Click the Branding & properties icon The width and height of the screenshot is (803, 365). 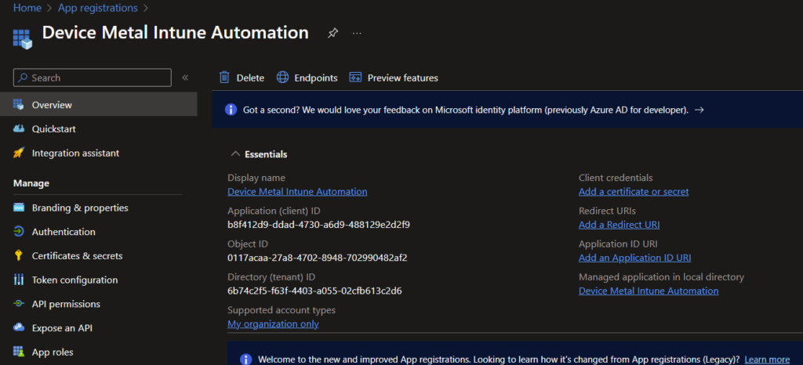click(x=19, y=208)
